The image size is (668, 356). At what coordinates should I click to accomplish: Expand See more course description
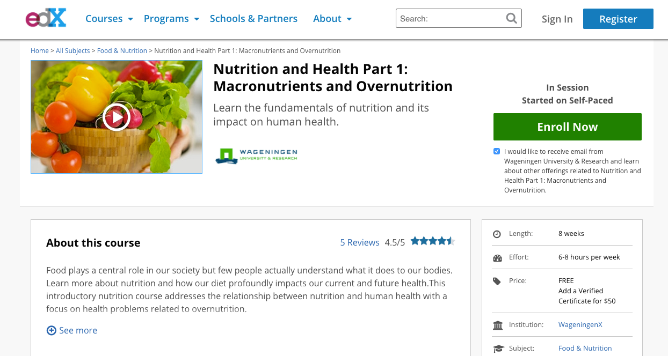(x=72, y=330)
